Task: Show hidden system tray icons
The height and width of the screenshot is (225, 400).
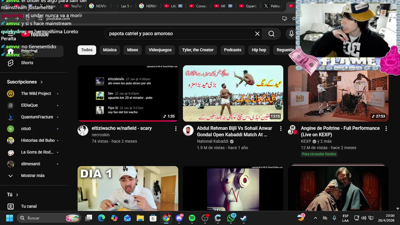Action: (315, 218)
